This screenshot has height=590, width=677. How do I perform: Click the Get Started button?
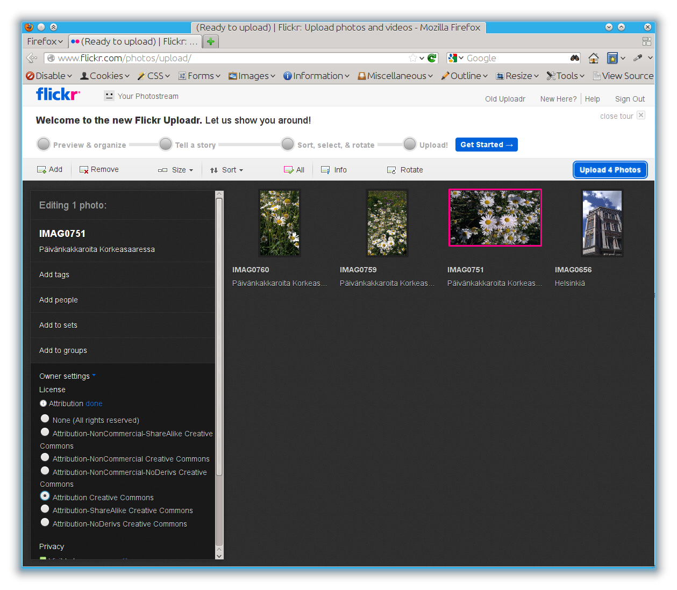tap(487, 145)
